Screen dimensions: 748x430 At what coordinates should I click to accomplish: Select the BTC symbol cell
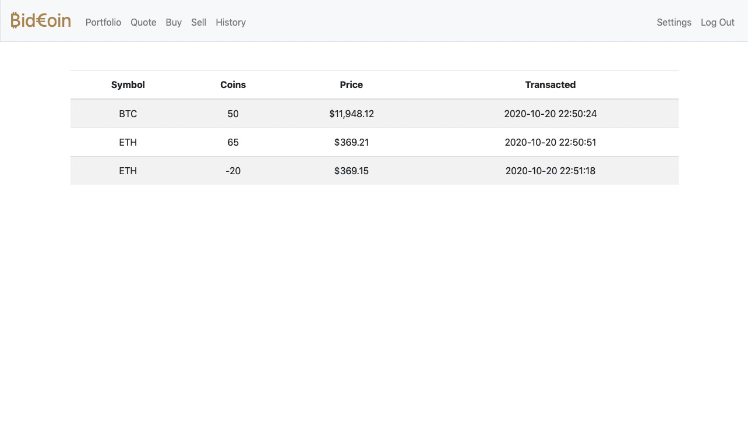(128, 114)
